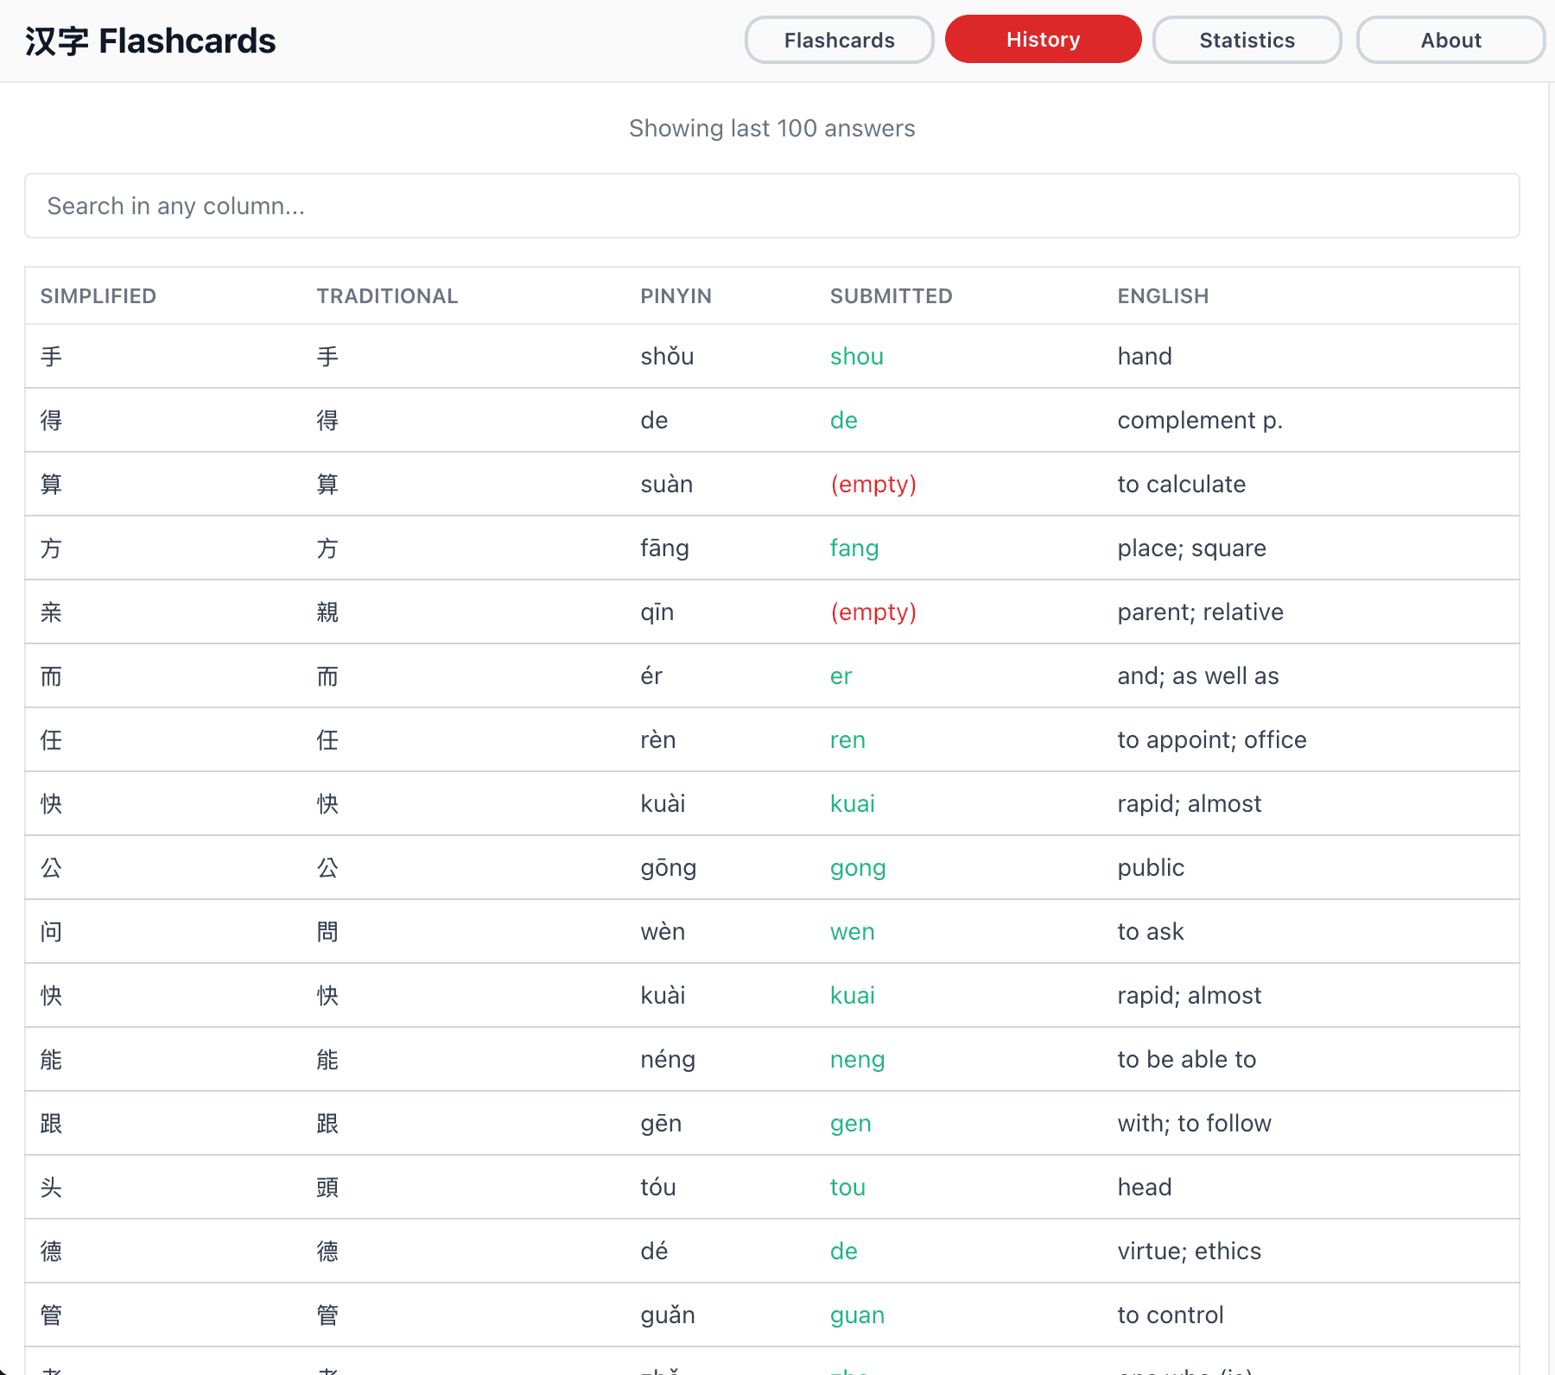Click the SUBMITTED column header
Image resolution: width=1555 pixels, height=1375 pixels.
[x=891, y=296]
